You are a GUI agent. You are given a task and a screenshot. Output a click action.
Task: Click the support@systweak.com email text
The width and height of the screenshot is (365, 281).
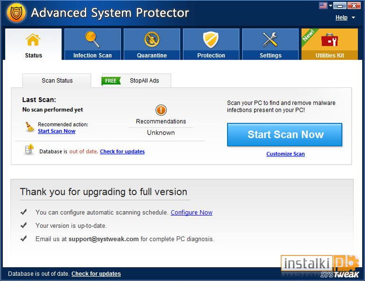[103, 239]
